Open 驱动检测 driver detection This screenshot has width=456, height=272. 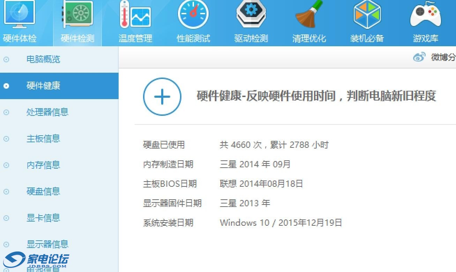pos(251,19)
